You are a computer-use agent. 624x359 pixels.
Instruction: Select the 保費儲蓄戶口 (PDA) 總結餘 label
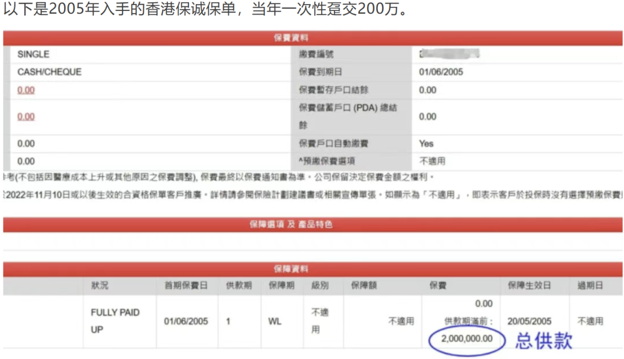coord(348,116)
